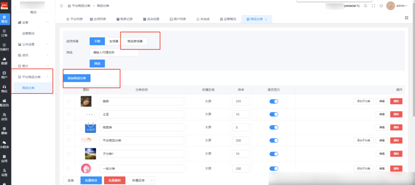Click the red 删除 button for 土豆

pos(396,114)
